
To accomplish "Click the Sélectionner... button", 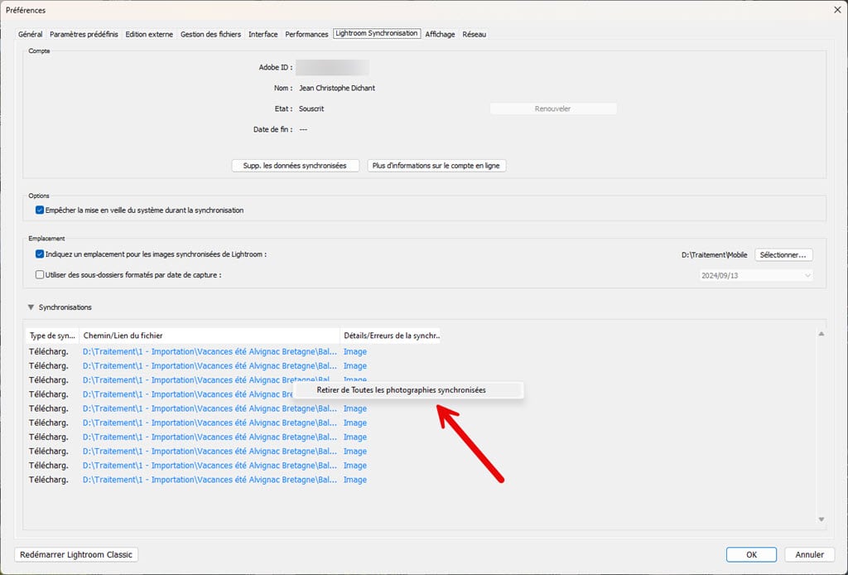I will point(783,255).
